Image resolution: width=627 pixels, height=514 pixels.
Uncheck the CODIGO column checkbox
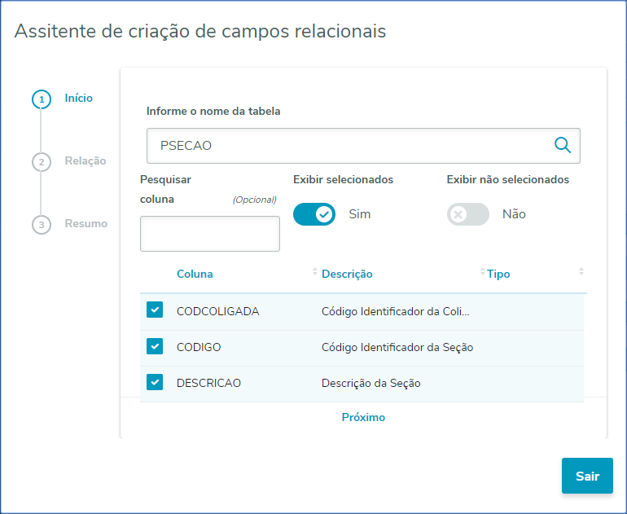point(155,346)
